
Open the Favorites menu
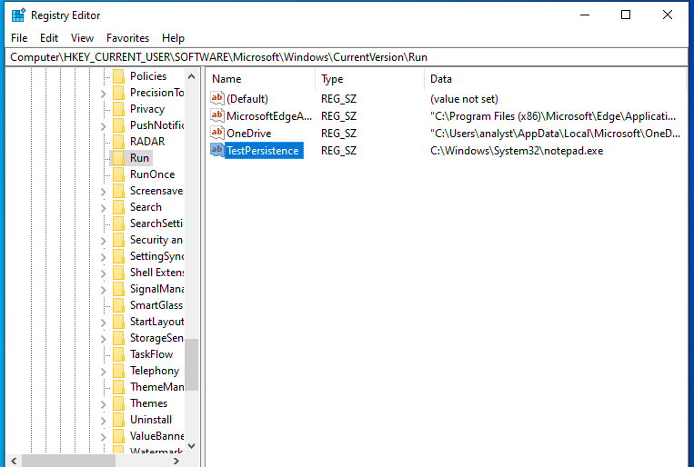click(x=127, y=38)
